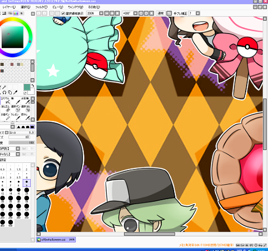Adjust the brush density slider showing 100
This screenshot has width=268, height=251.
pos(22,143)
